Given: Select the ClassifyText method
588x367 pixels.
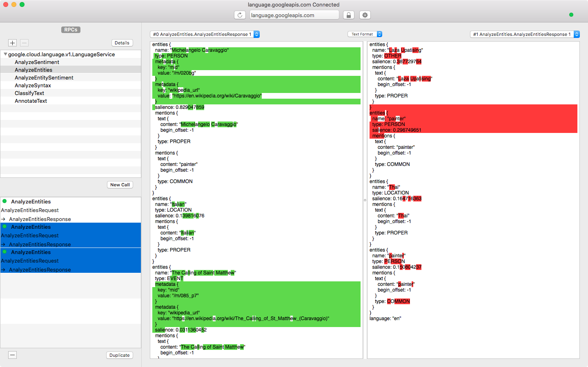Looking at the screenshot, I should (x=29, y=93).
